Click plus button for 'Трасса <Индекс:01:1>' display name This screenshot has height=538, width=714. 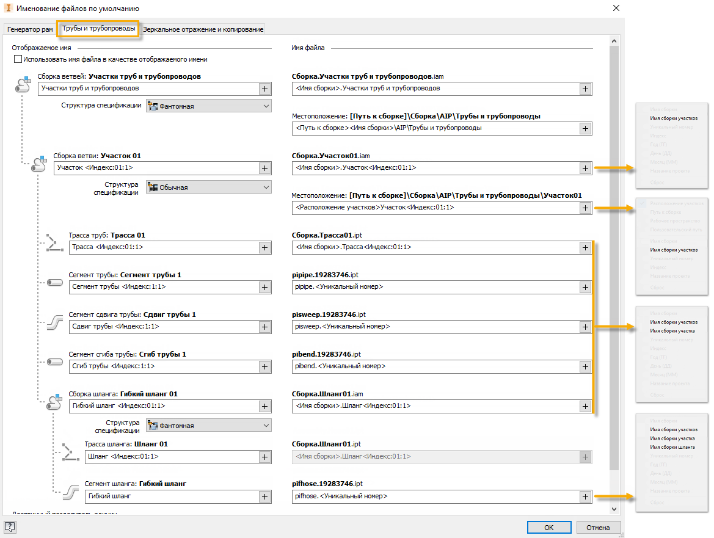coord(264,247)
